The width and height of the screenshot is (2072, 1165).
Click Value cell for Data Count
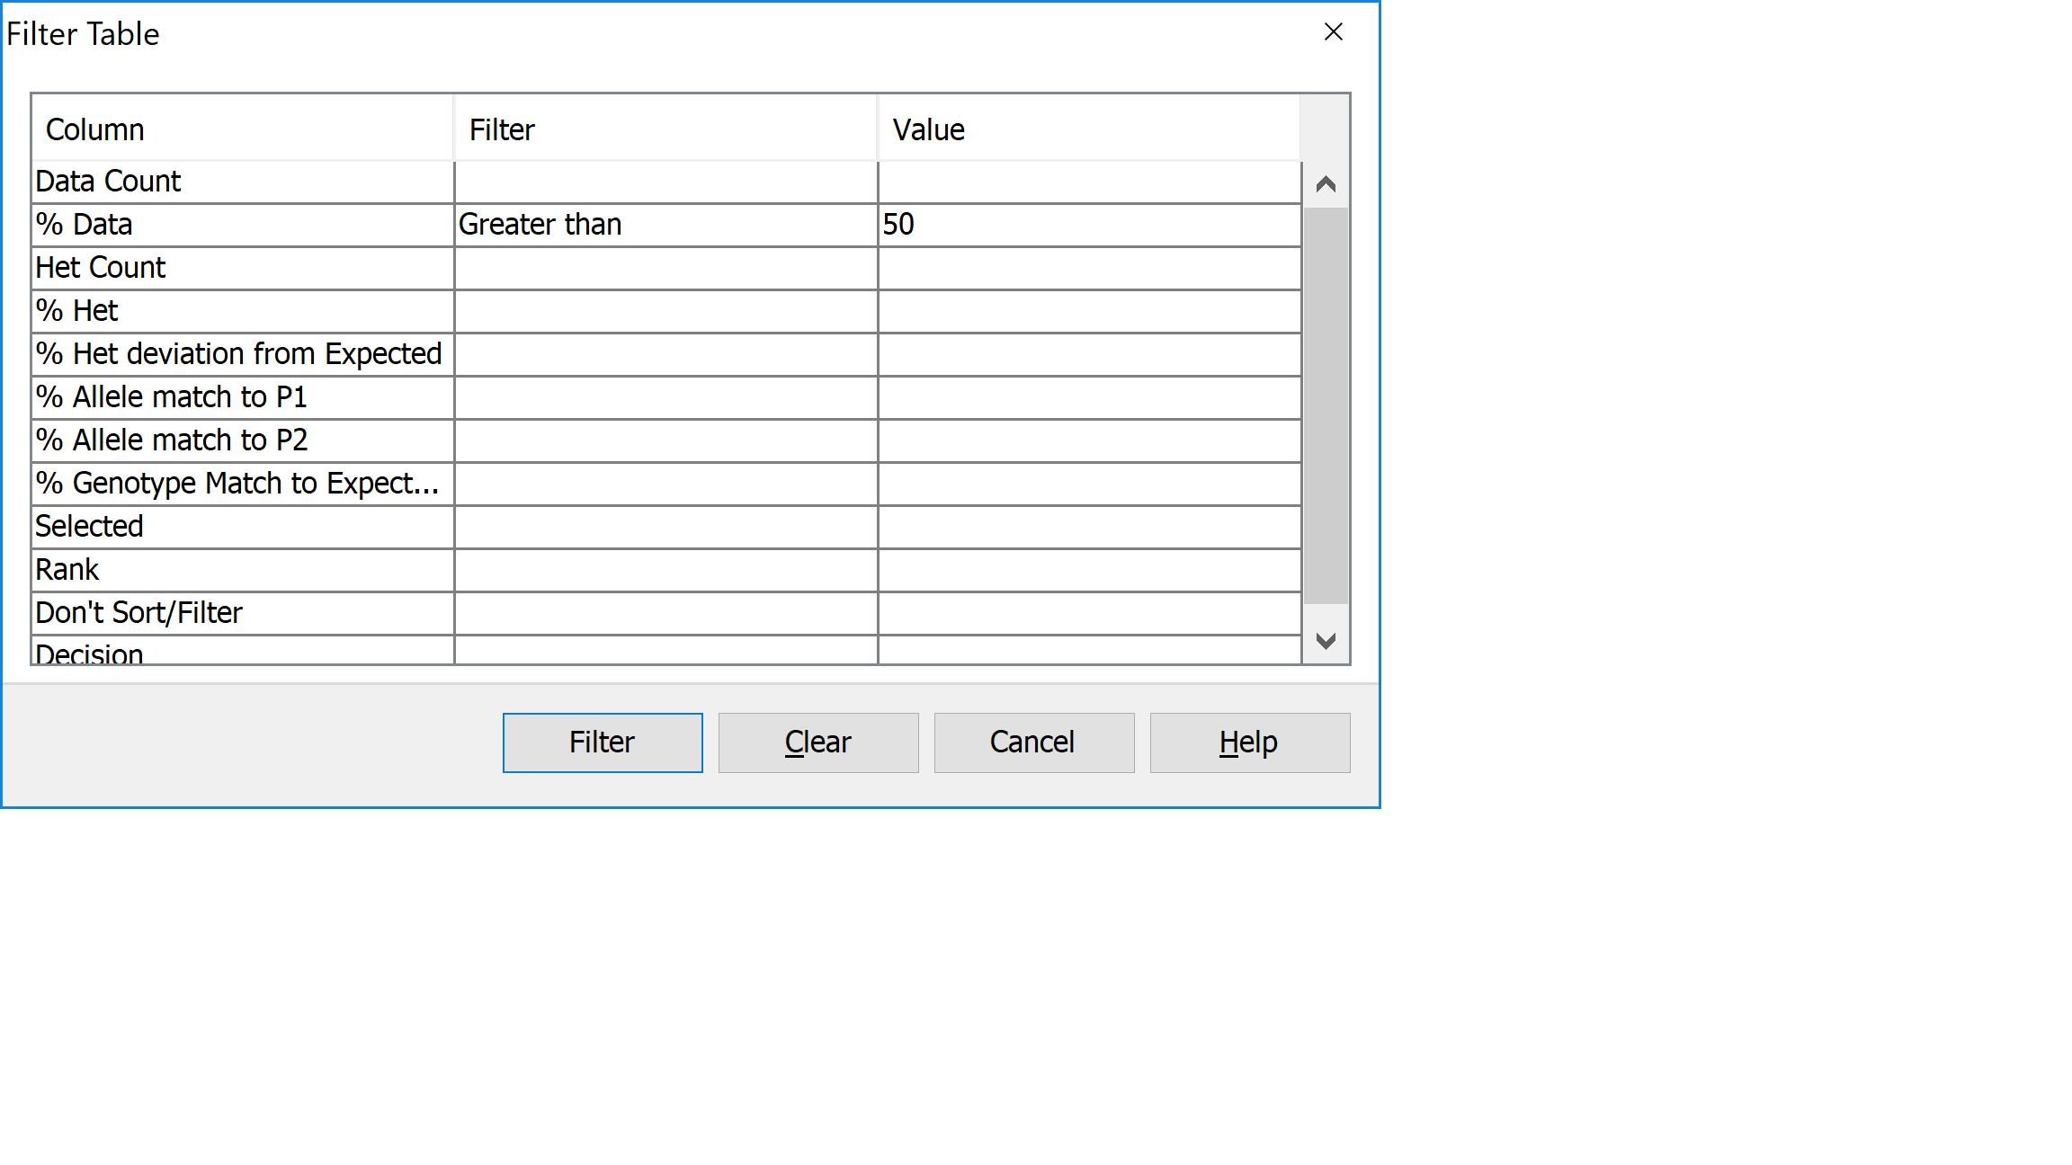1089,182
